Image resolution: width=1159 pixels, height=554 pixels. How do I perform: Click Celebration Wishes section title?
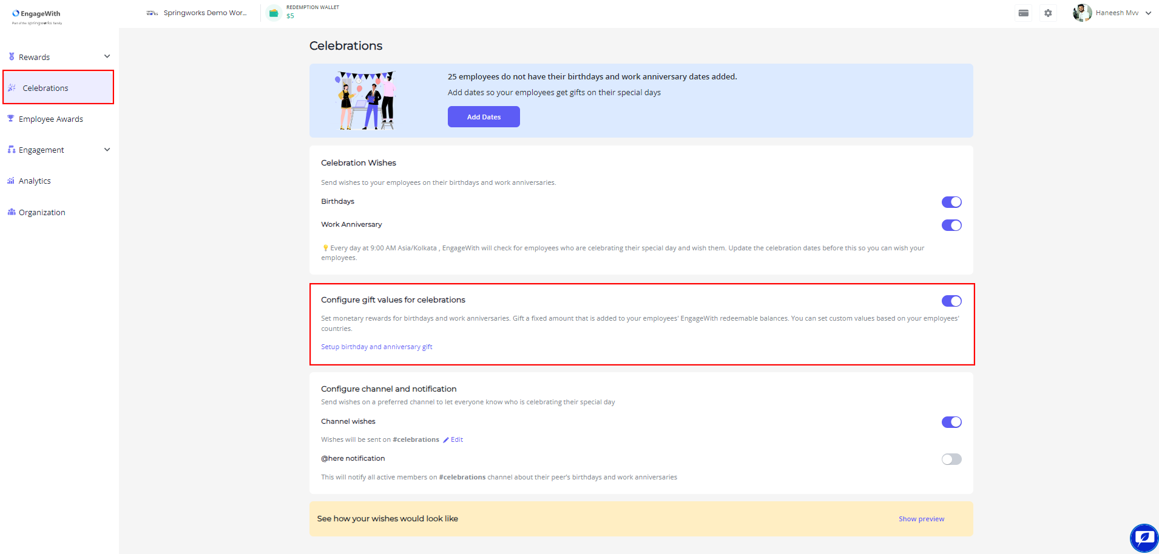[x=359, y=163]
